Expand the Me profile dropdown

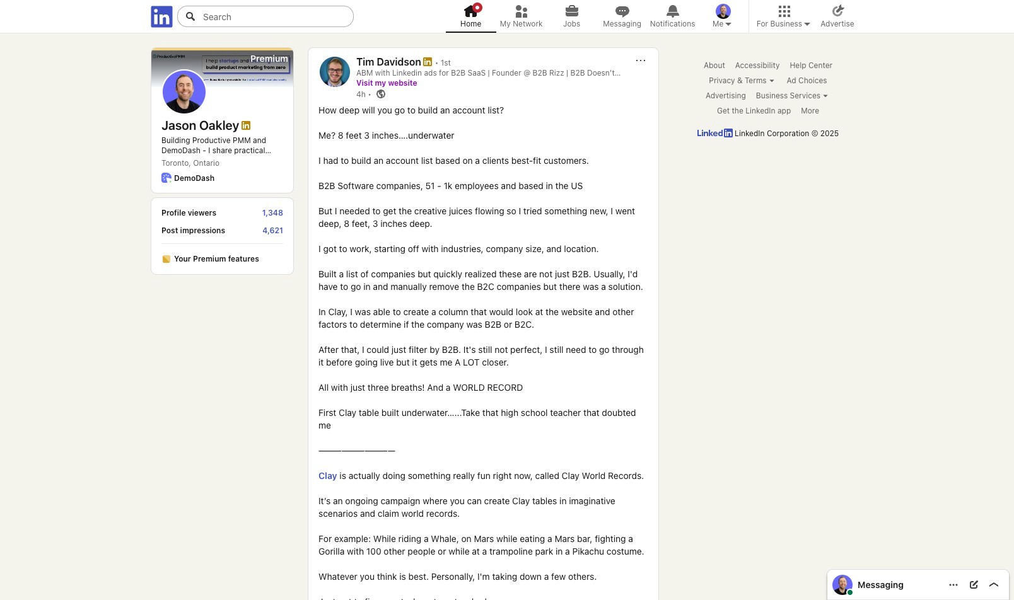tap(723, 16)
